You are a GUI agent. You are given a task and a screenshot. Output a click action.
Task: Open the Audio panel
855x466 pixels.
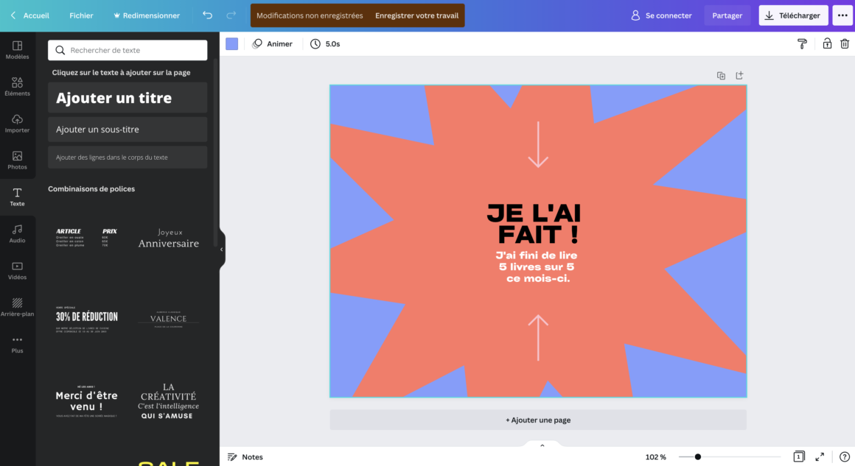pos(18,233)
